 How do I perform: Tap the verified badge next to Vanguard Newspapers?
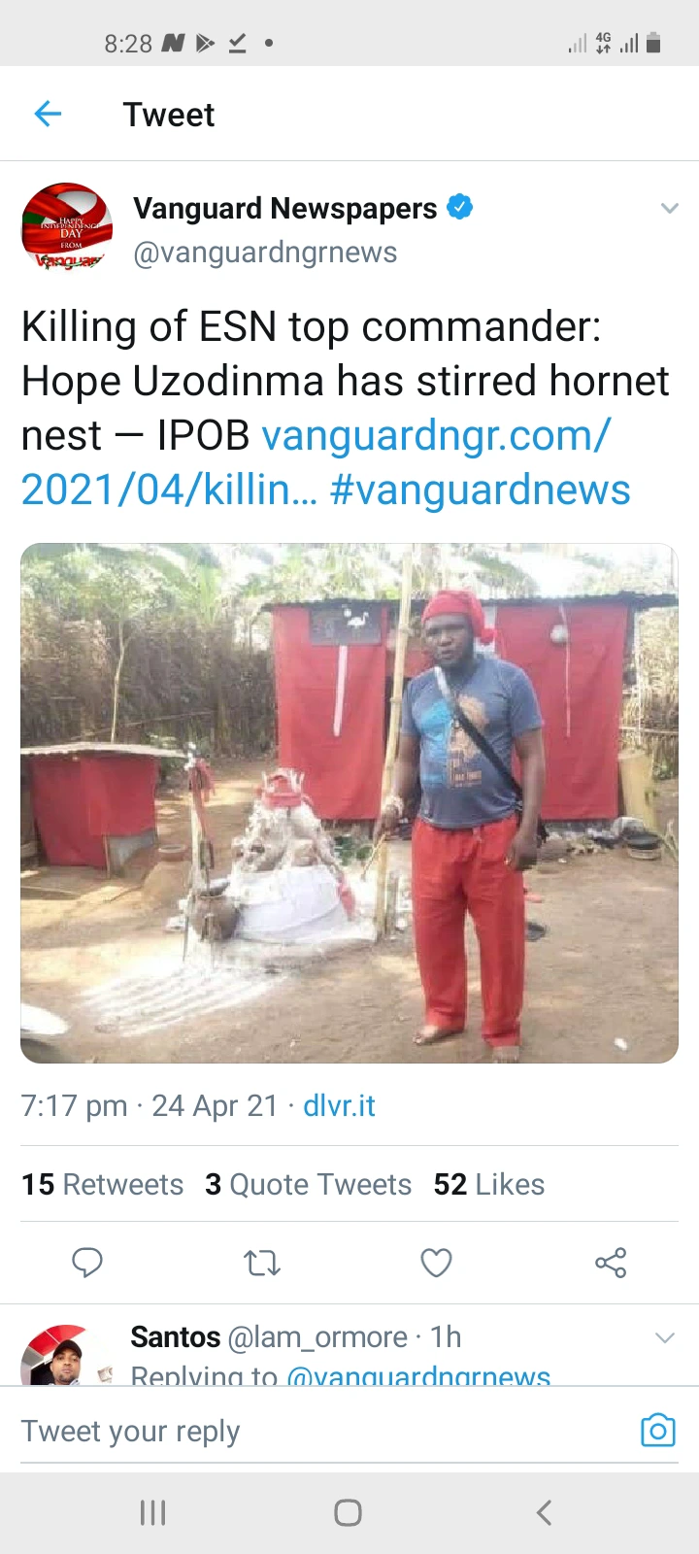[x=459, y=207]
